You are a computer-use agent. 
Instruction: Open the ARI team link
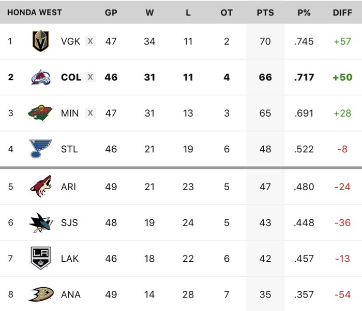[68, 187]
